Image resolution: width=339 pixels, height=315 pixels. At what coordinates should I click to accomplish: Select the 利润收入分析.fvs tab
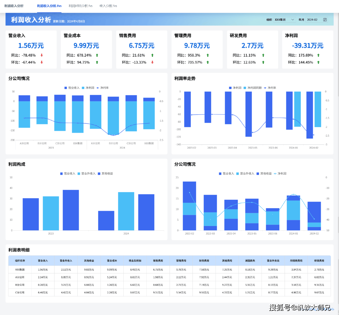pos(49,6)
